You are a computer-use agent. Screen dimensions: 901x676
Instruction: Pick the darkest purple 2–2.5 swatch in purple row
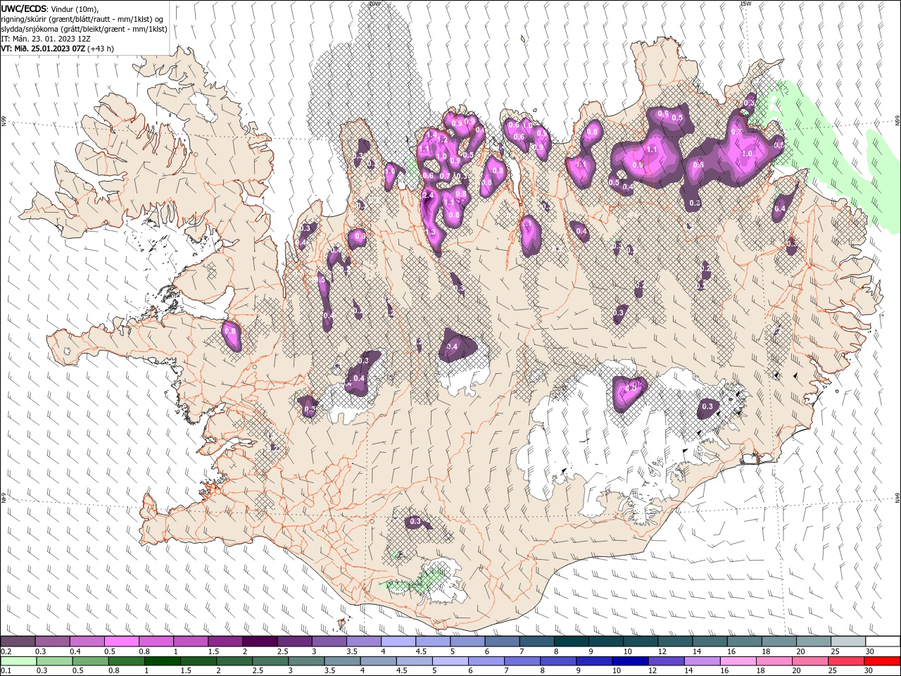[x=260, y=641]
